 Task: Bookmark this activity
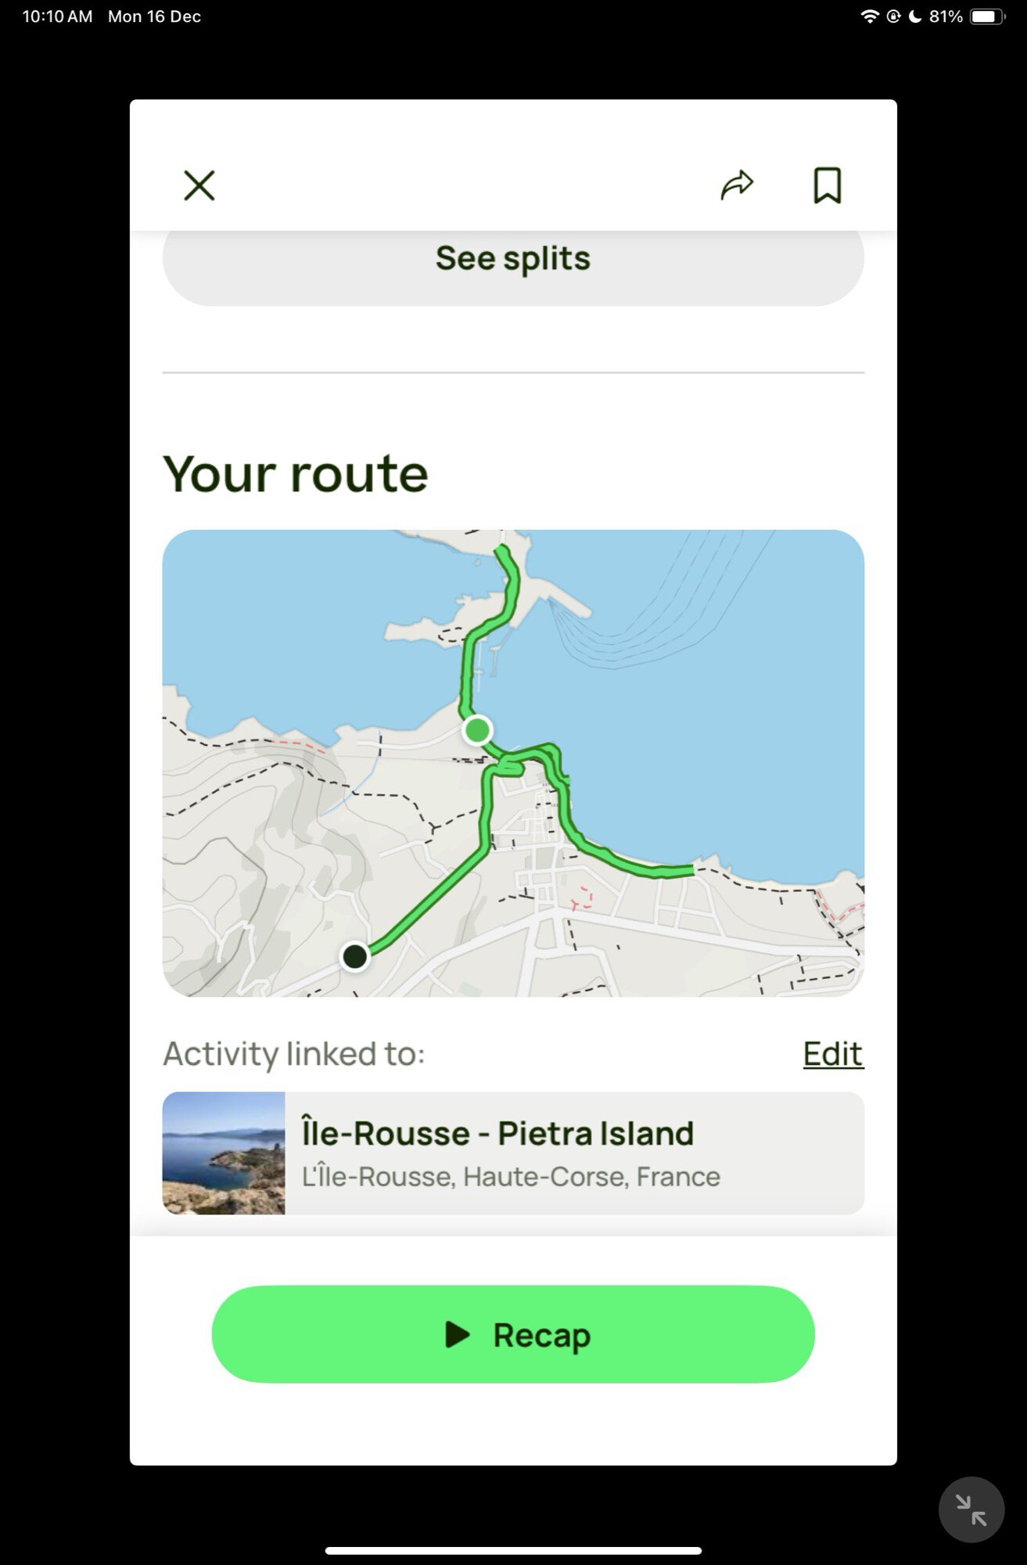827,185
